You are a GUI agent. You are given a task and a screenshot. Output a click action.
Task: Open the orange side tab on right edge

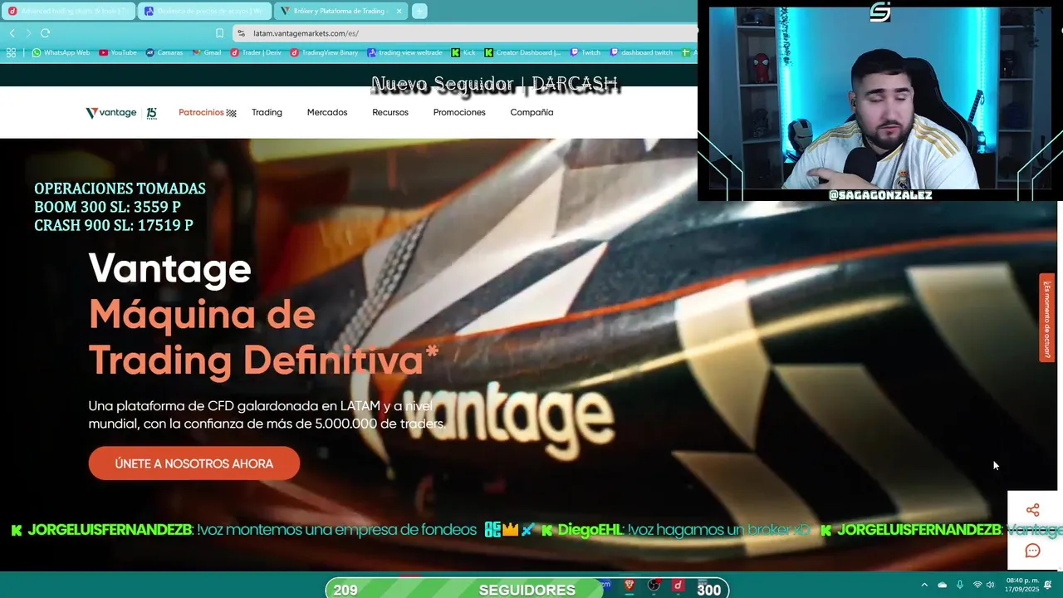pos(1047,317)
